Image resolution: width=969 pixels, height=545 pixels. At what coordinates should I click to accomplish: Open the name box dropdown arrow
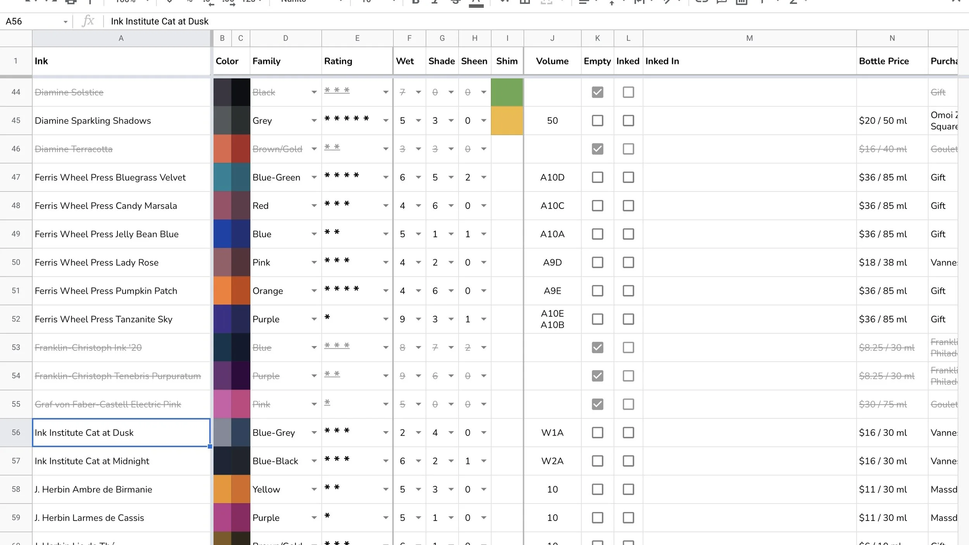click(66, 22)
